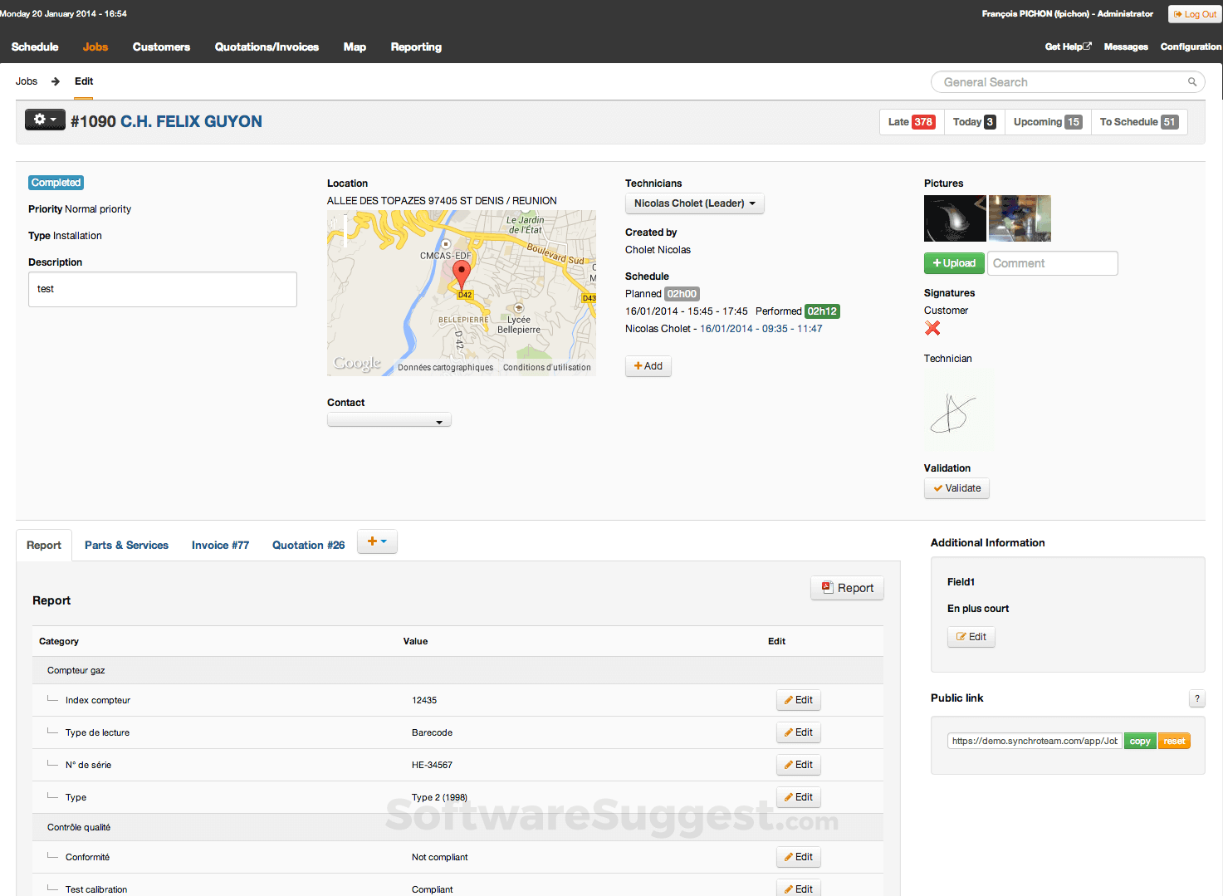Open the Contact selection dropdown
This screenshot has width=1223, height=896.
(x=389, y=419)
